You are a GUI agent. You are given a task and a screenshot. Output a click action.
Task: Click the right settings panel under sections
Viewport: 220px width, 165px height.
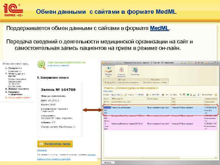coord(155,81)
